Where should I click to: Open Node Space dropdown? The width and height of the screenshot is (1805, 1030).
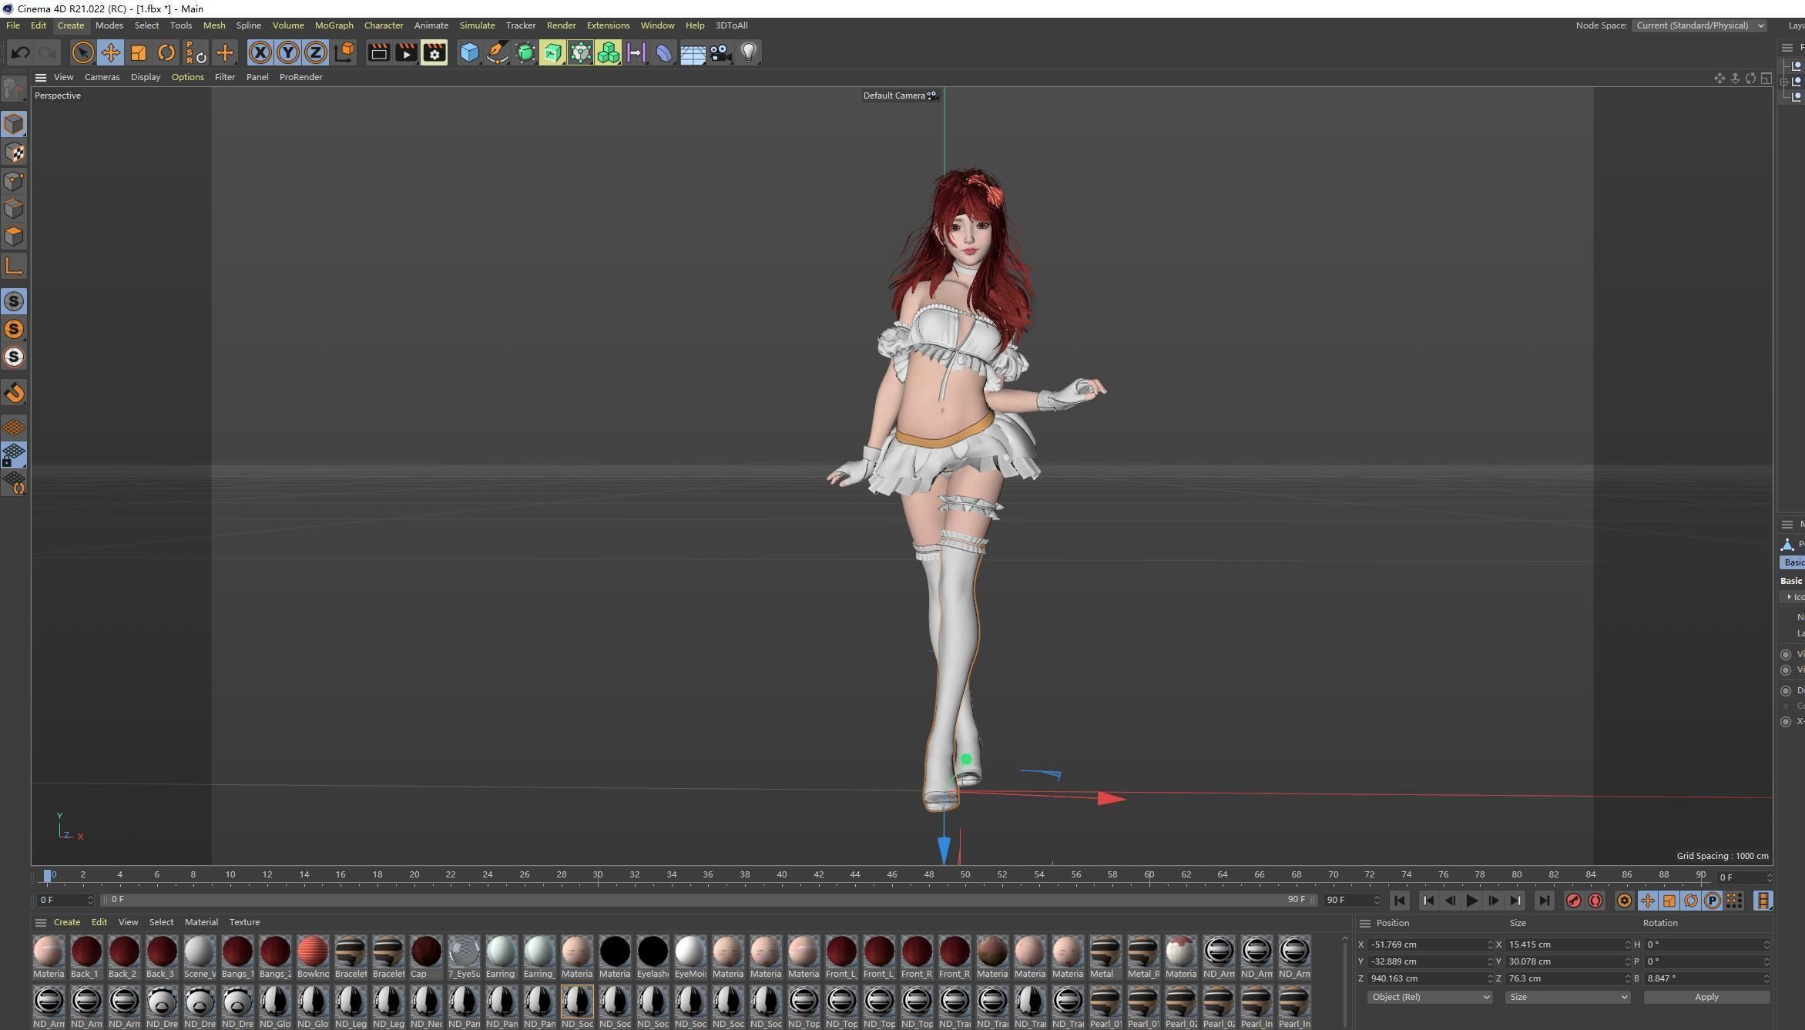click(1700, 25)
